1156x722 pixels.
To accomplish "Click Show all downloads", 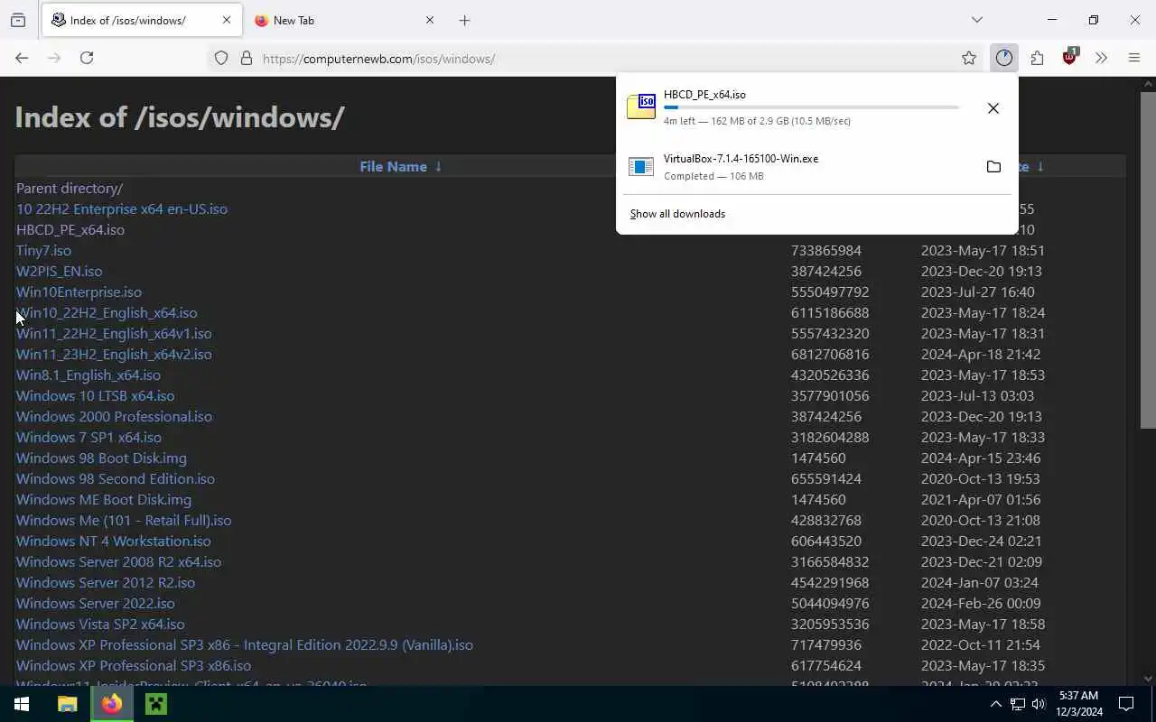I will pos(677,214).
